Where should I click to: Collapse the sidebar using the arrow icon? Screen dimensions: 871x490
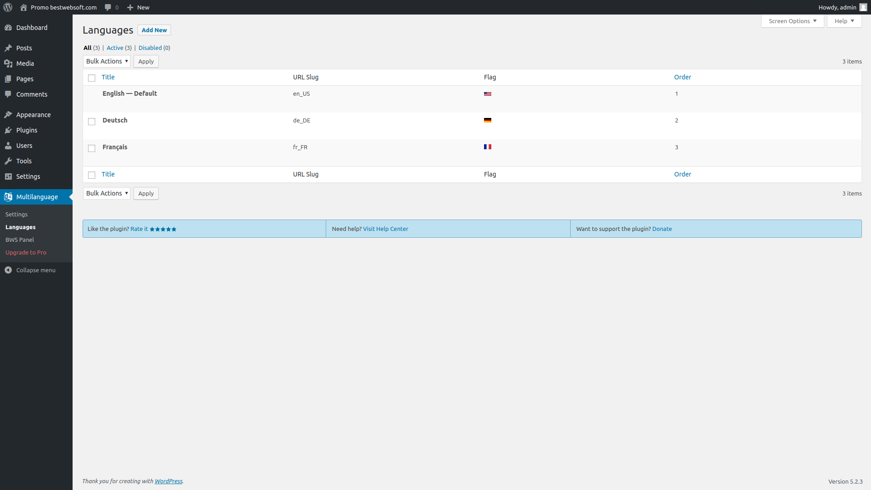coord(8,270)
